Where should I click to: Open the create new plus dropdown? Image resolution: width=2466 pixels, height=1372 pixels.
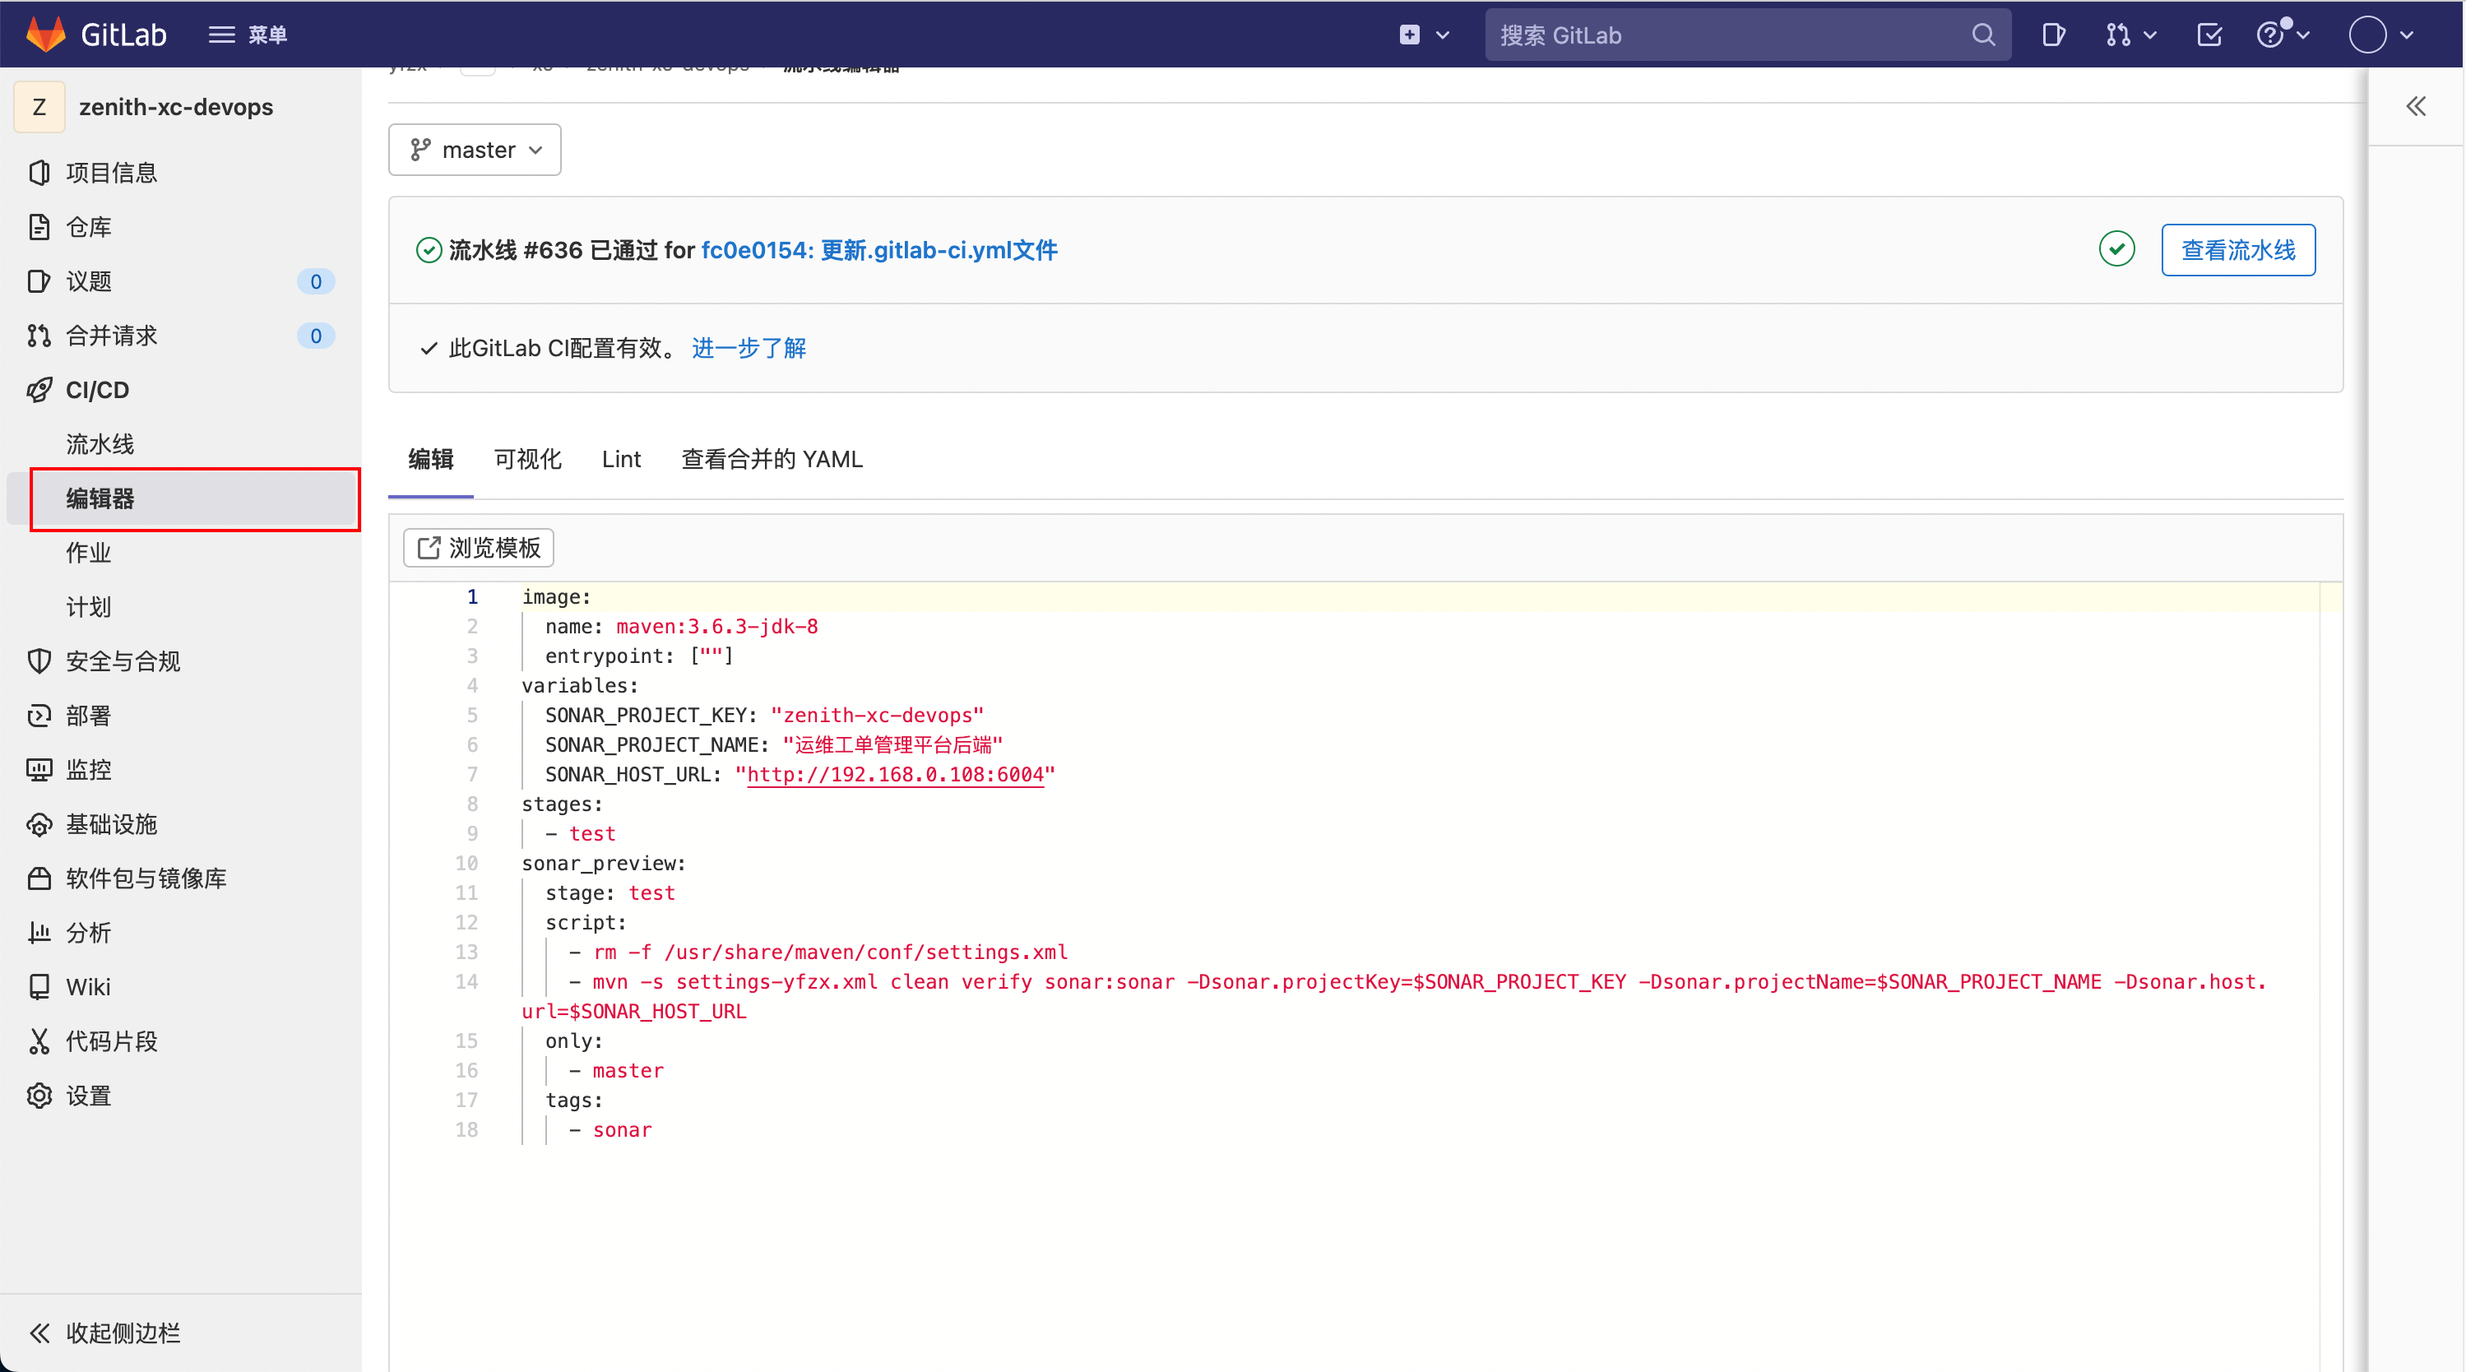click(1424, 35)
